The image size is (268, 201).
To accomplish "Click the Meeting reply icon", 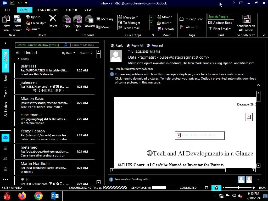I will (98, 19).
